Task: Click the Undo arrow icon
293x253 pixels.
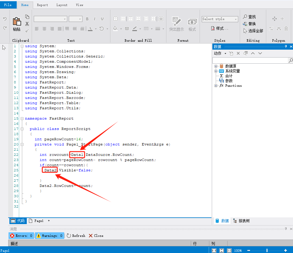Action: (x=5, y=19)
